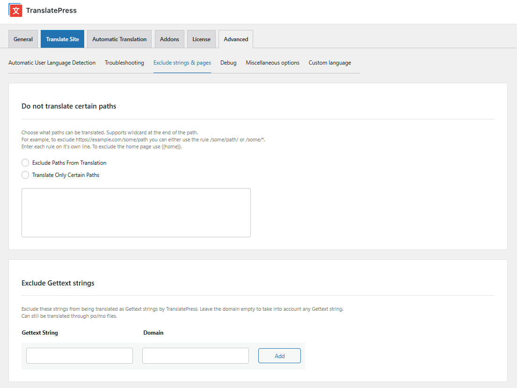The image size is (517, 388).
Task: Click the TranslatePress title text
Action: pos(51,10)
